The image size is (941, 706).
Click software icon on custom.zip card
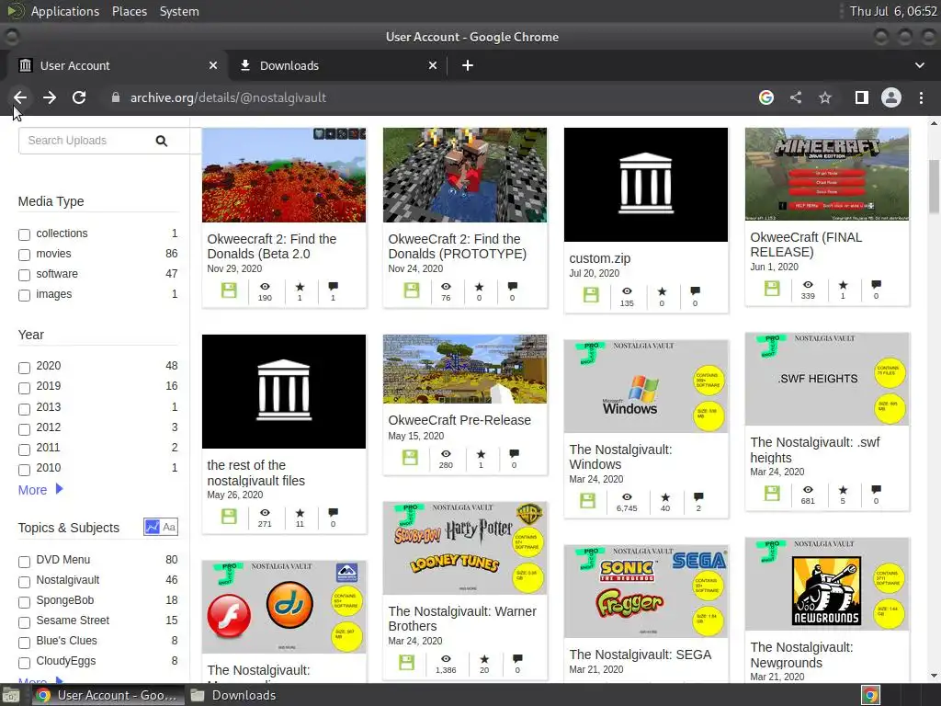[591, 295]
